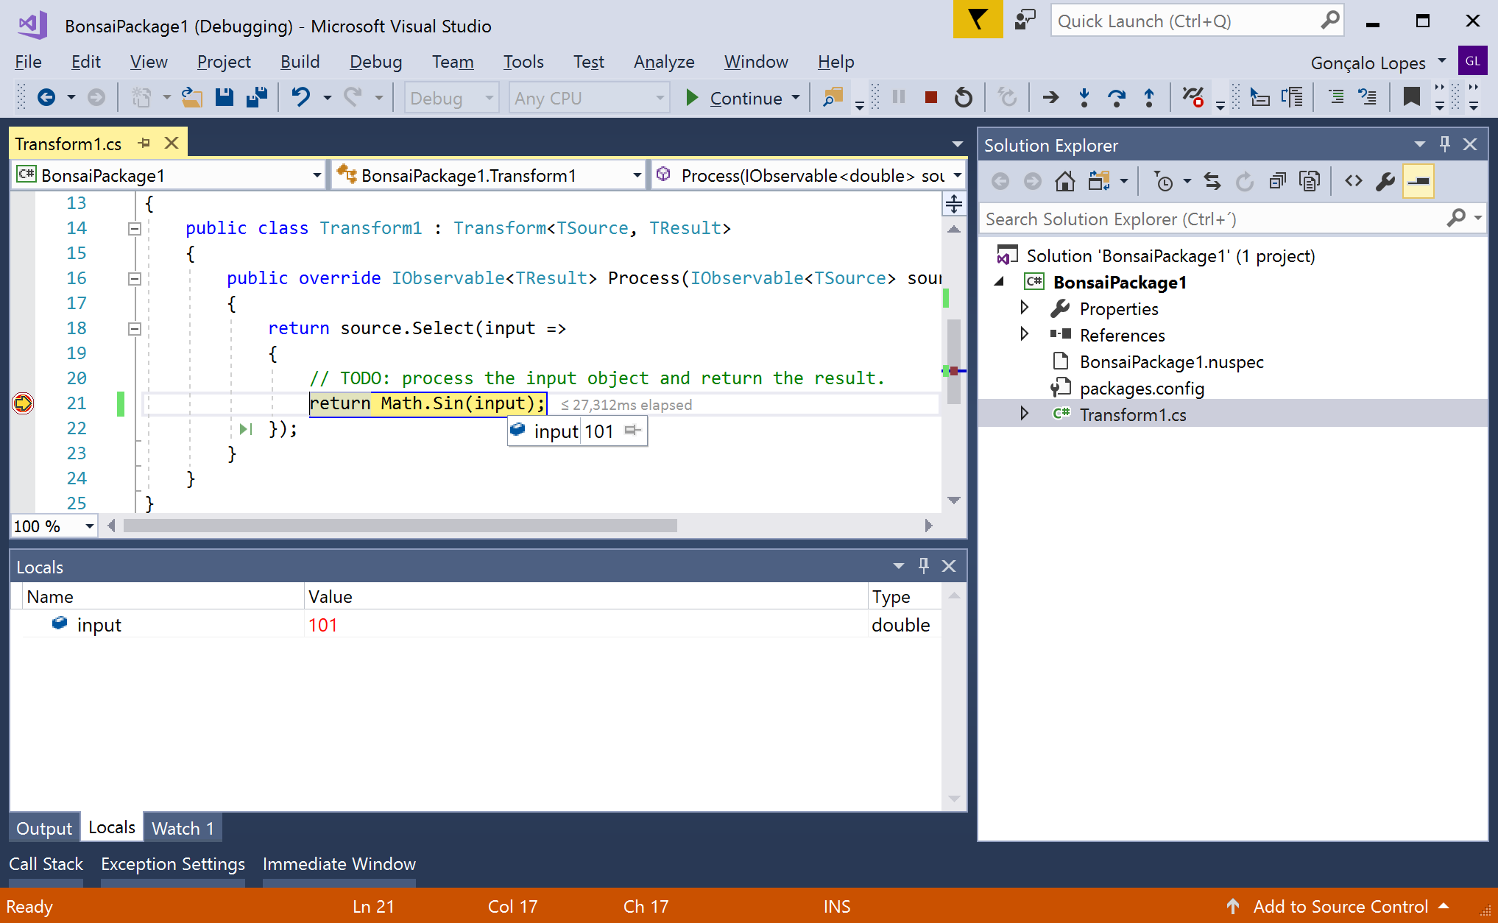Collapse the BonsaiPackage1 project node

(x=999, y=282)
